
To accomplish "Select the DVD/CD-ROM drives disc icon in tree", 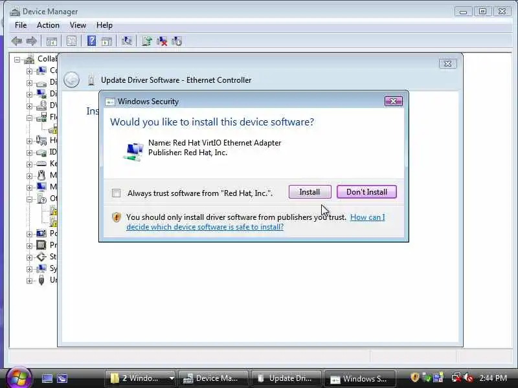I will point(41,105).
